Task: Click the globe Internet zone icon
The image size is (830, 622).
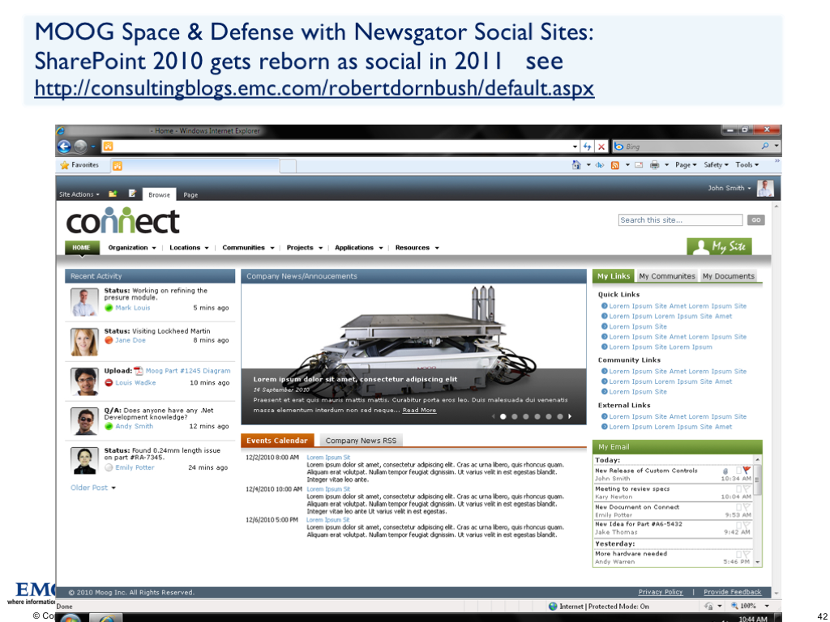Action: (553, 606)
